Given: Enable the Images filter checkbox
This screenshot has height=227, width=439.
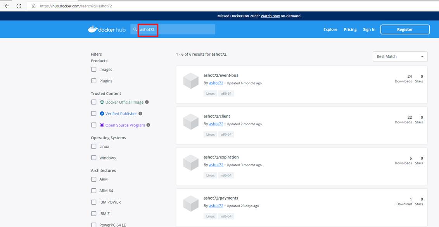Looking at the screenshot, I should point(94,70).
